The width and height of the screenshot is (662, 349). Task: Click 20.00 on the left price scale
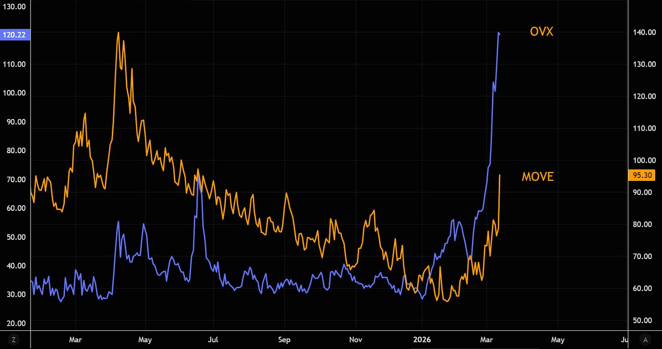tap(15, 323)
